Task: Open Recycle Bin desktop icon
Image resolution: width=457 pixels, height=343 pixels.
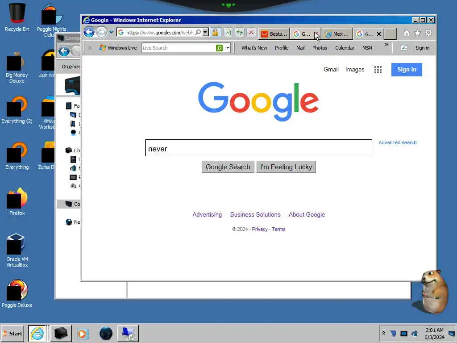Action: [17, 17]
